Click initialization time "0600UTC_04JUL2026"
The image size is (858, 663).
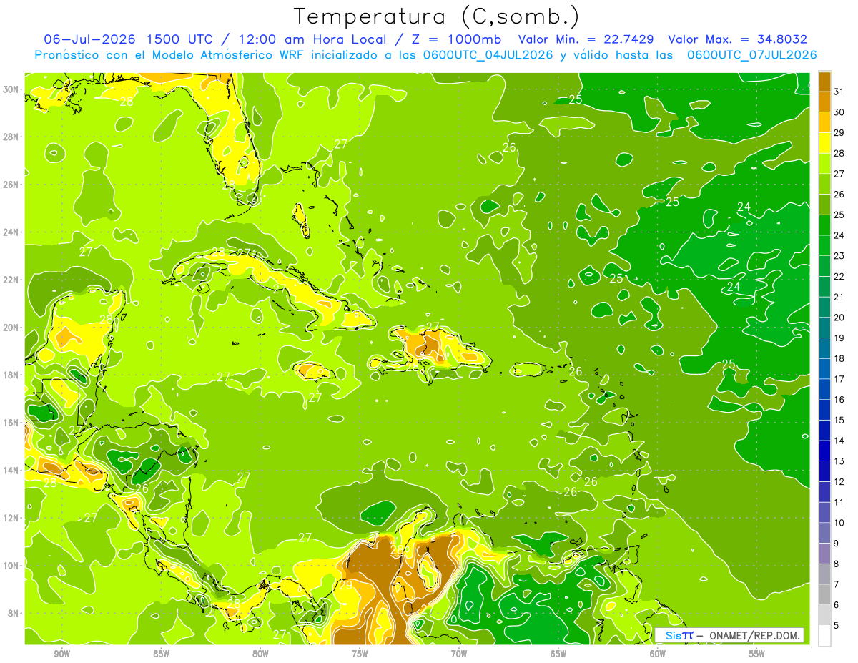(x=486, y=54)
